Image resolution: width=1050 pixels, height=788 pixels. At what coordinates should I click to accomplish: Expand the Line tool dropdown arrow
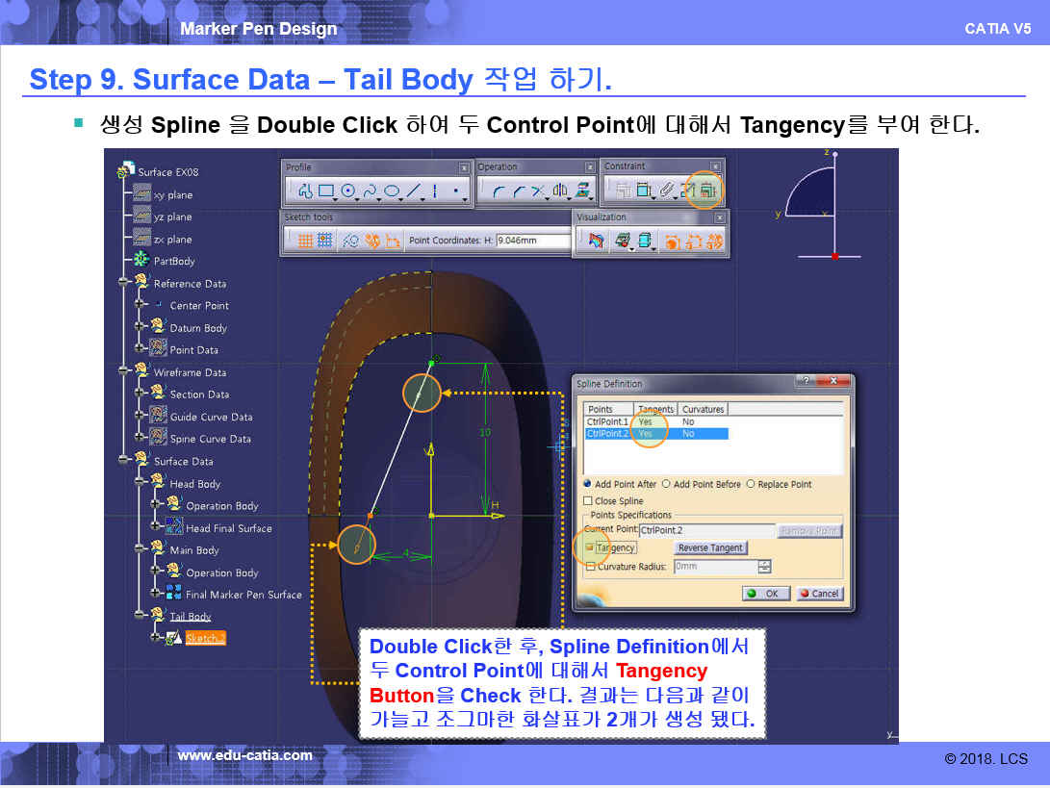point(424,198)
